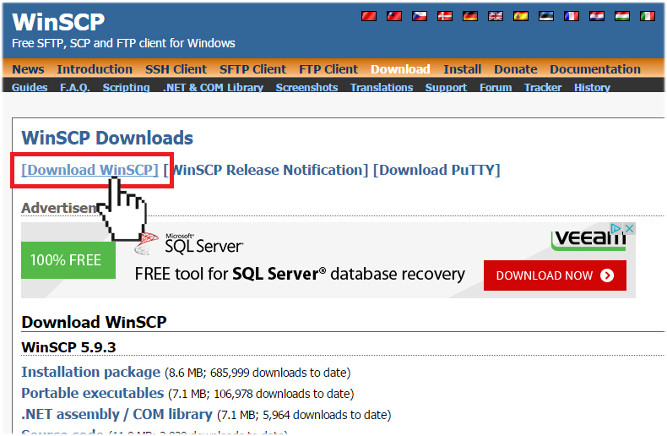The width and height of the screenshot is (667, 436).
Task: Open the .NET & COM Library link
Action: point(213,87)
